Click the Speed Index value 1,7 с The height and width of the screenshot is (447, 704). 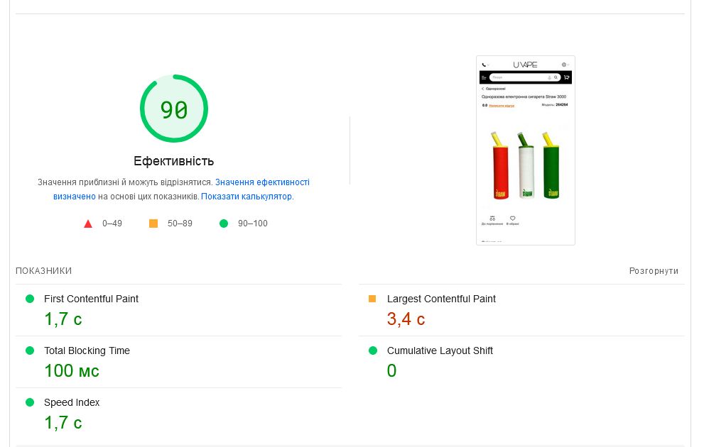tap(63, 423)
